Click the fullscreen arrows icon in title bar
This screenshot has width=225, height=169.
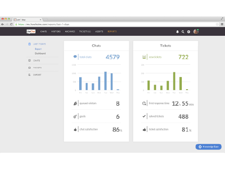pos(222,19)
